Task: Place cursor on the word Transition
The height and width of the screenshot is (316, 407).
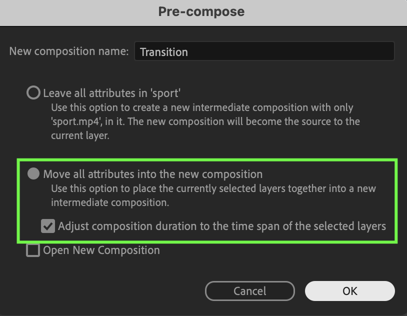Action: click(164, 52)
